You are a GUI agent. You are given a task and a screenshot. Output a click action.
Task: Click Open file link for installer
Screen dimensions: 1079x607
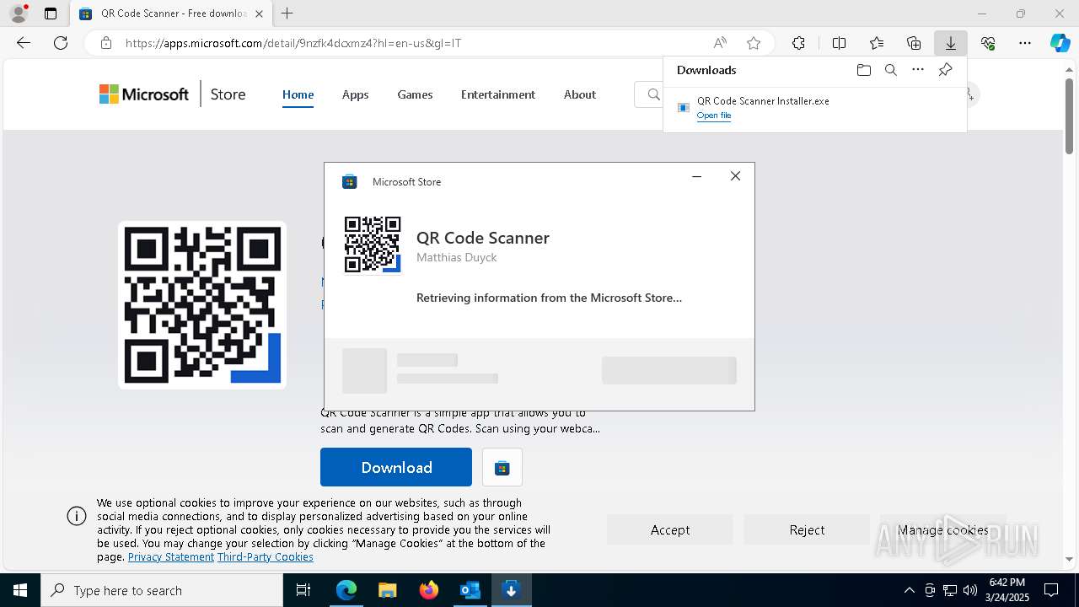click(714, 115)
